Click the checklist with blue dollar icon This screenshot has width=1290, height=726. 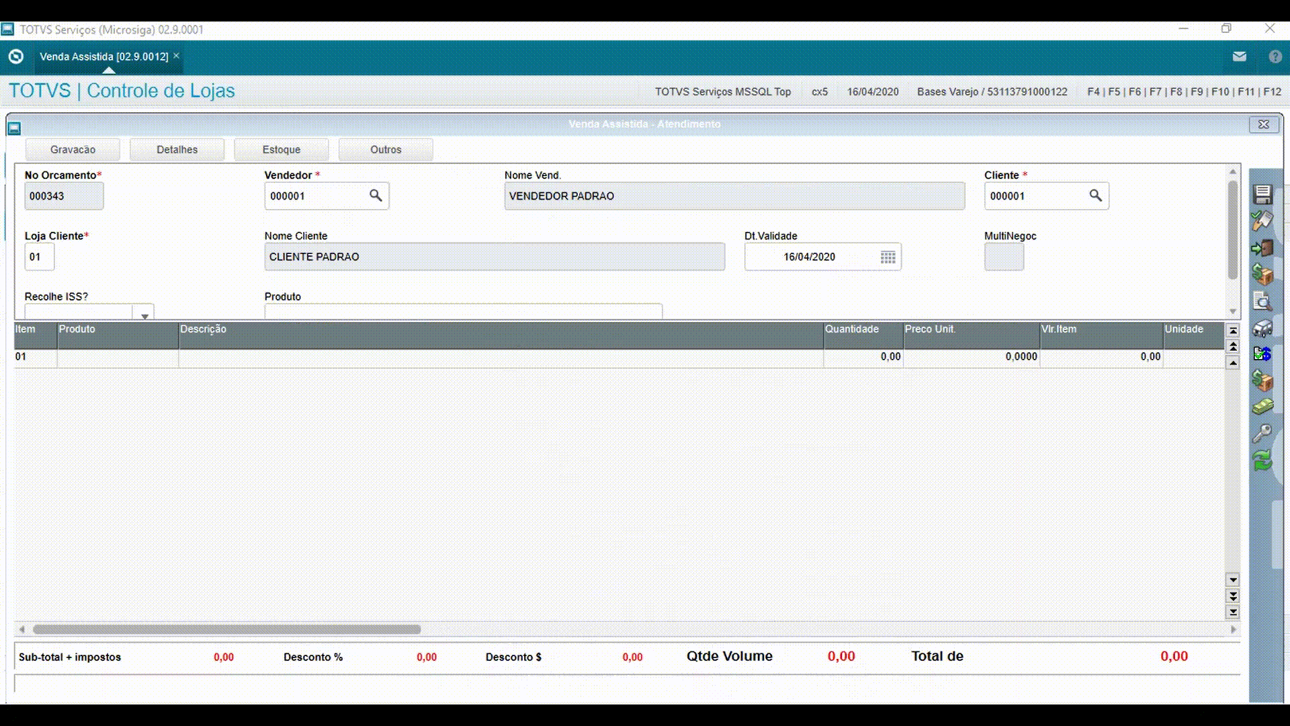(1262, 354)
